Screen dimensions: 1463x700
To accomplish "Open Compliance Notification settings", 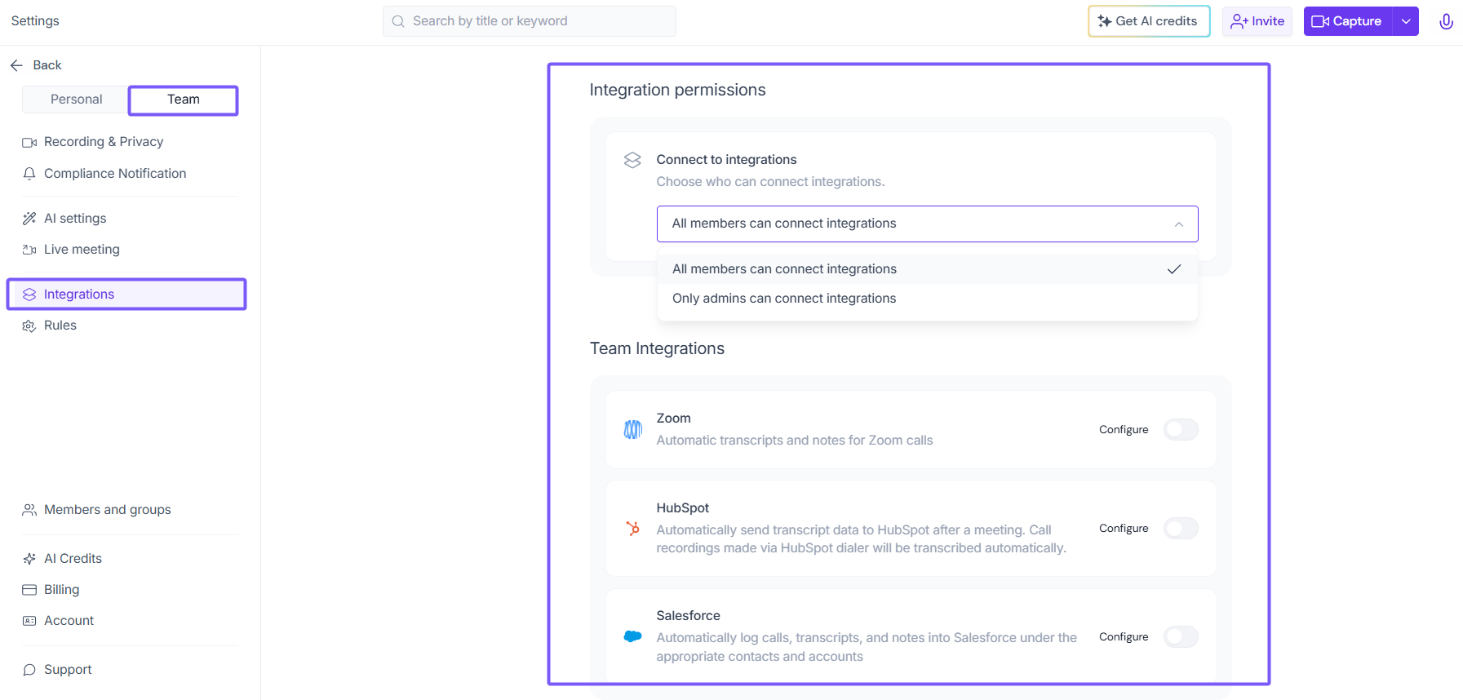I will pos(115,174).
